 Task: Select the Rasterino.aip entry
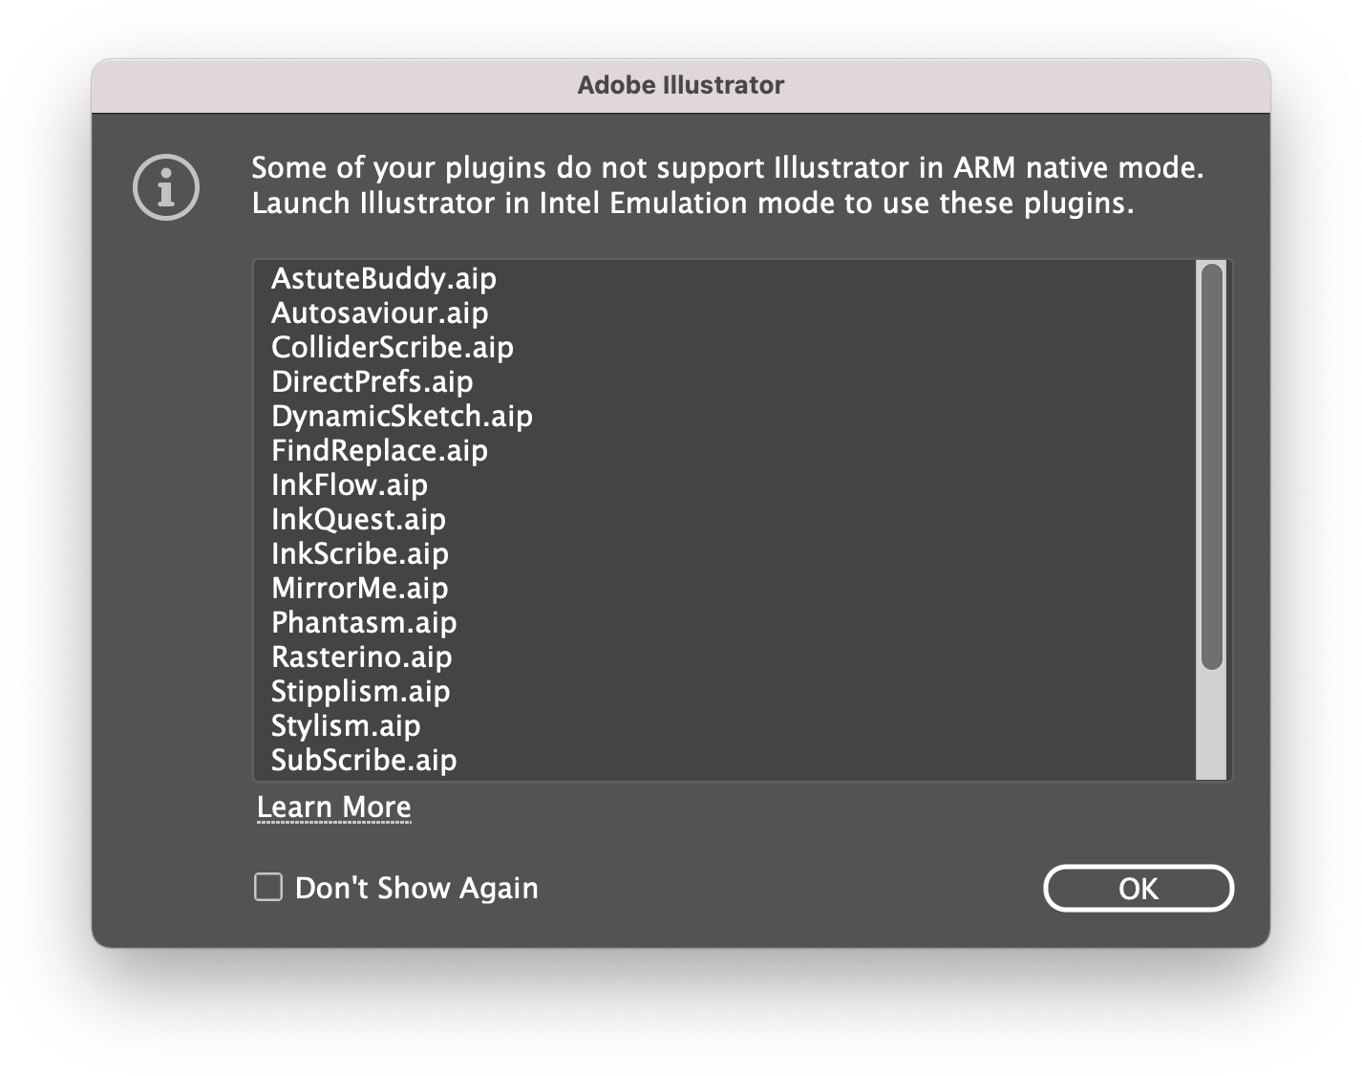(x=361, y=657)
